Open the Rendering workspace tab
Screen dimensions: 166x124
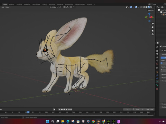pos(60,4)
